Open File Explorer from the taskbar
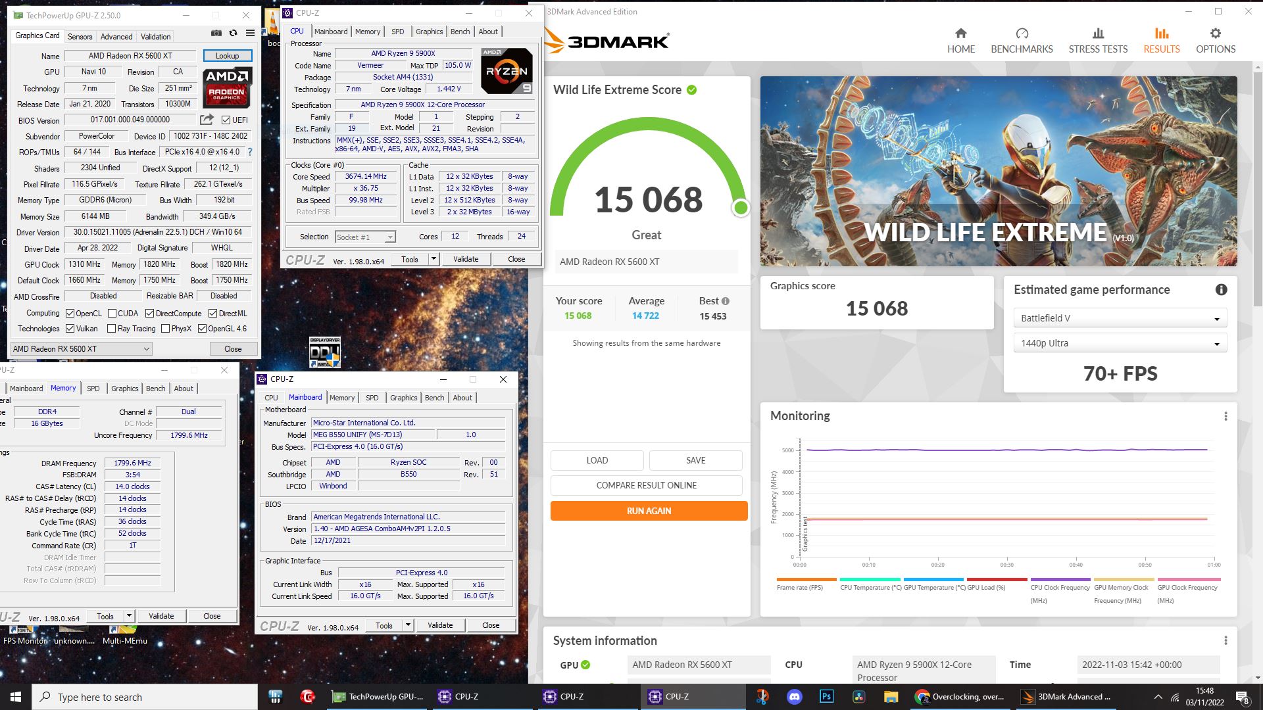 click(891, 697)
